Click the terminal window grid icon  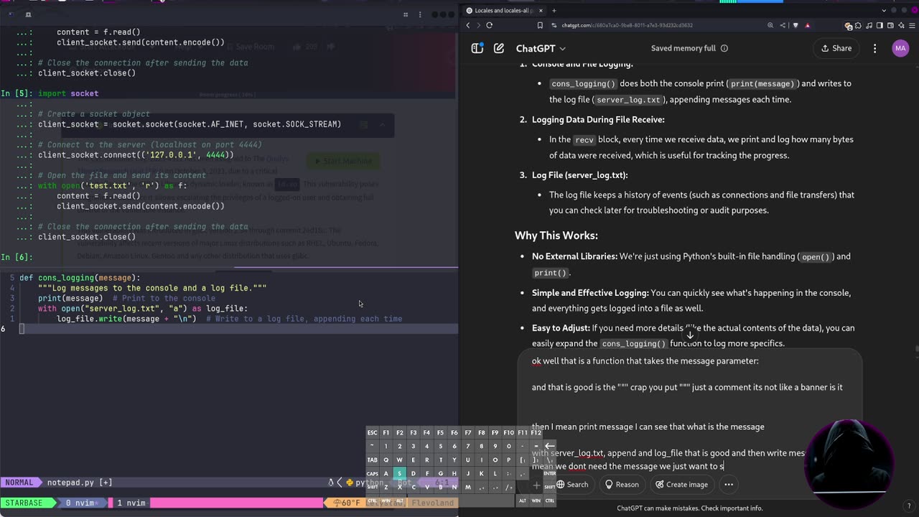tap(406, 14)
